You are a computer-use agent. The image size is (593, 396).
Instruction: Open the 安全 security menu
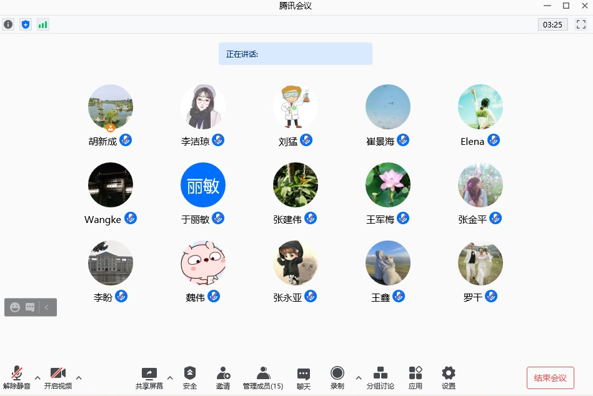pyautogui.click(x=190, y=378)
